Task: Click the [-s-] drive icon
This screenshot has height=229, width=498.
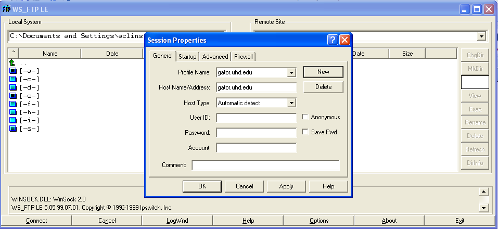Action: tap(13, 129)
